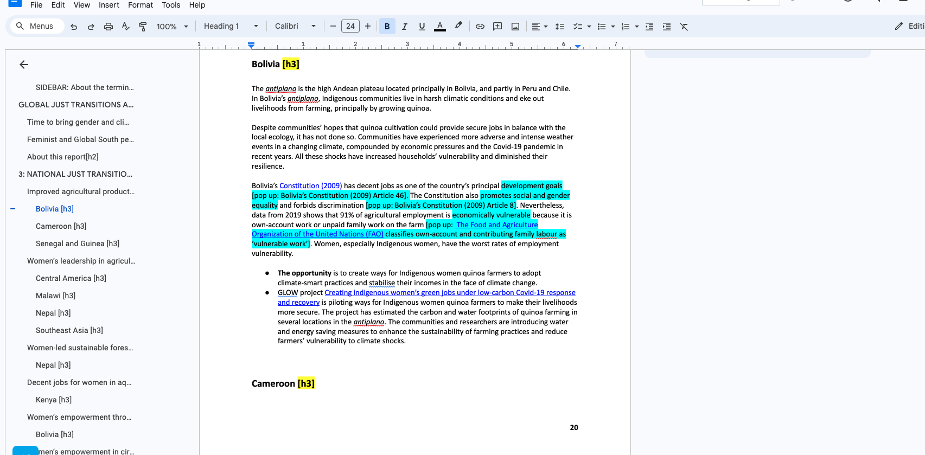Open the 100% zoom dropdown
925x455 pixels.
172,27
